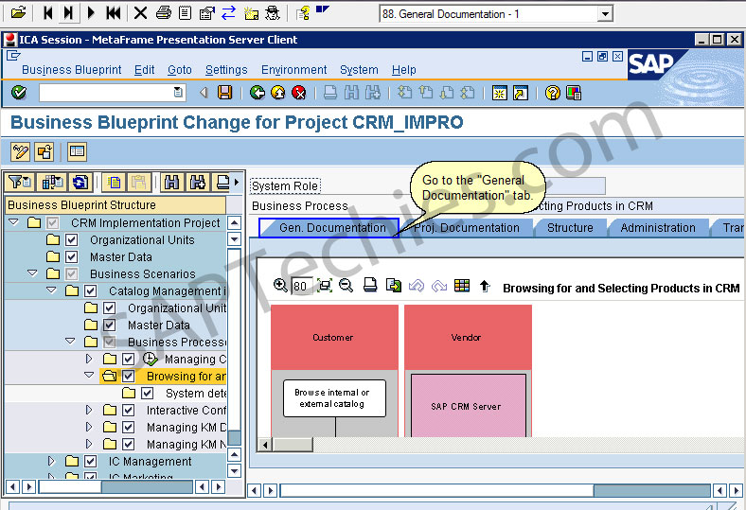Open the Settings menu
746x510 pixels.
coord(226,70)
